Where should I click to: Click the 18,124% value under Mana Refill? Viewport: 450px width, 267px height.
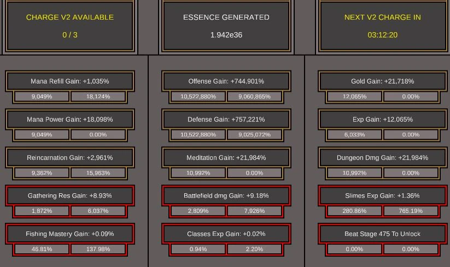pos(98,97)
